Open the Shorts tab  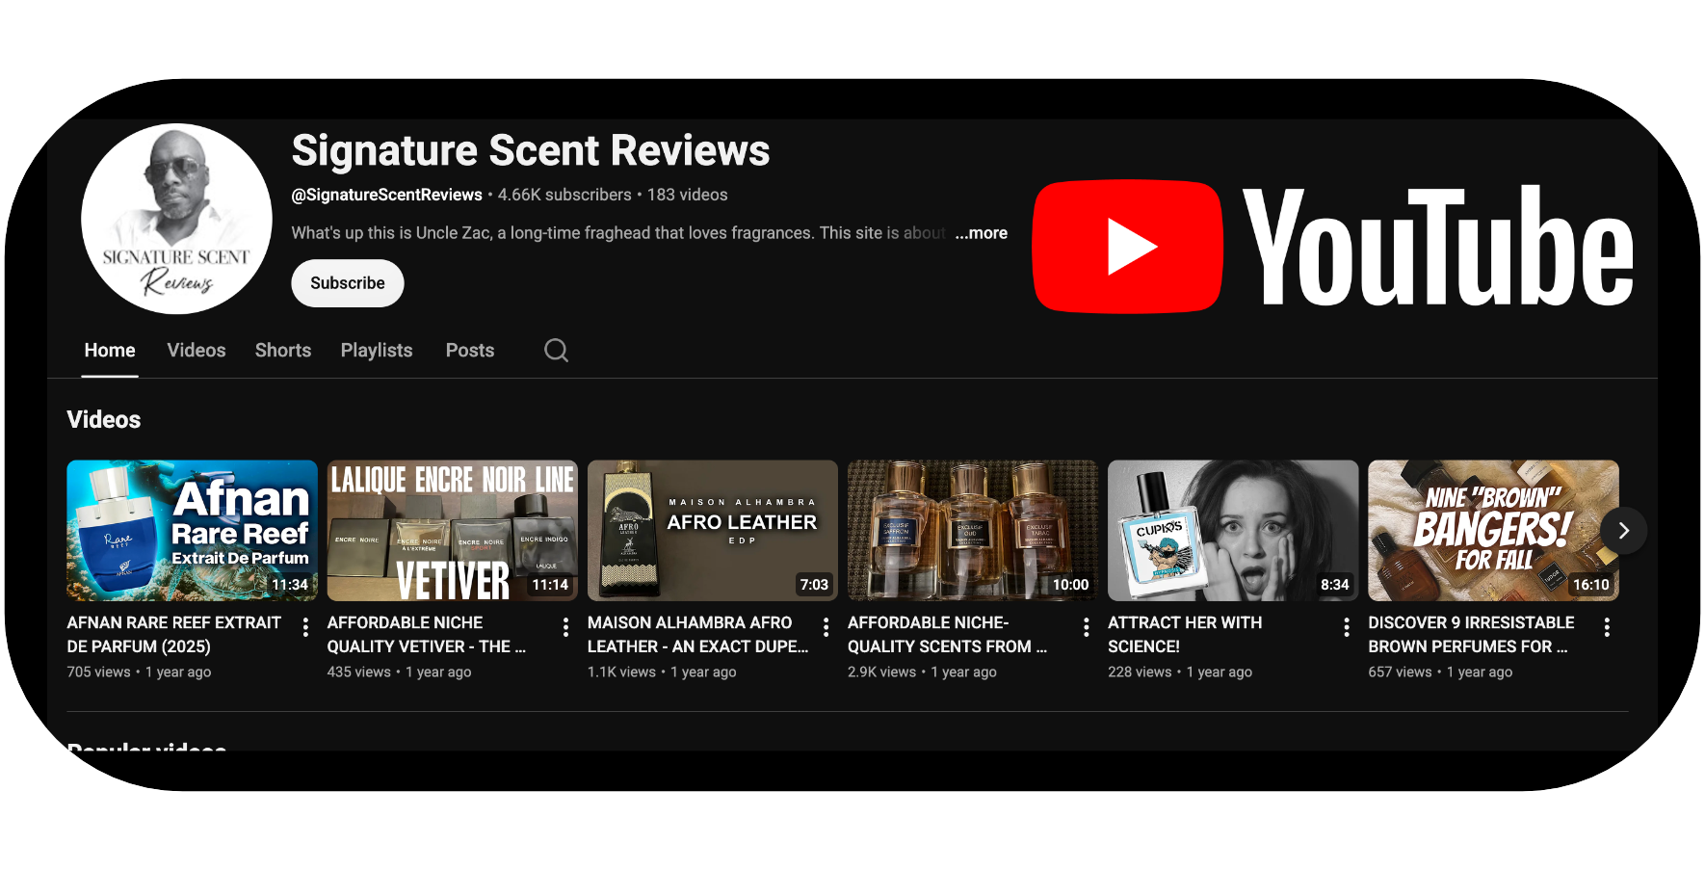pyautogui.click(x=283, y=351)
